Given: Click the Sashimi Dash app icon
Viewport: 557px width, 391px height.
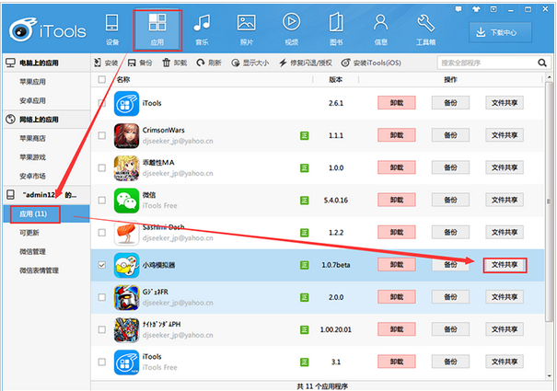Looking at the screenshot, I should click(126, 233).
